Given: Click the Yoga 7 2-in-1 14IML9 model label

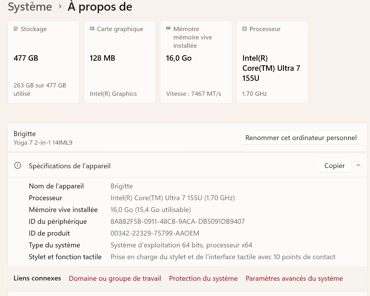Looking at the screenshot, I should pos(43,142).
